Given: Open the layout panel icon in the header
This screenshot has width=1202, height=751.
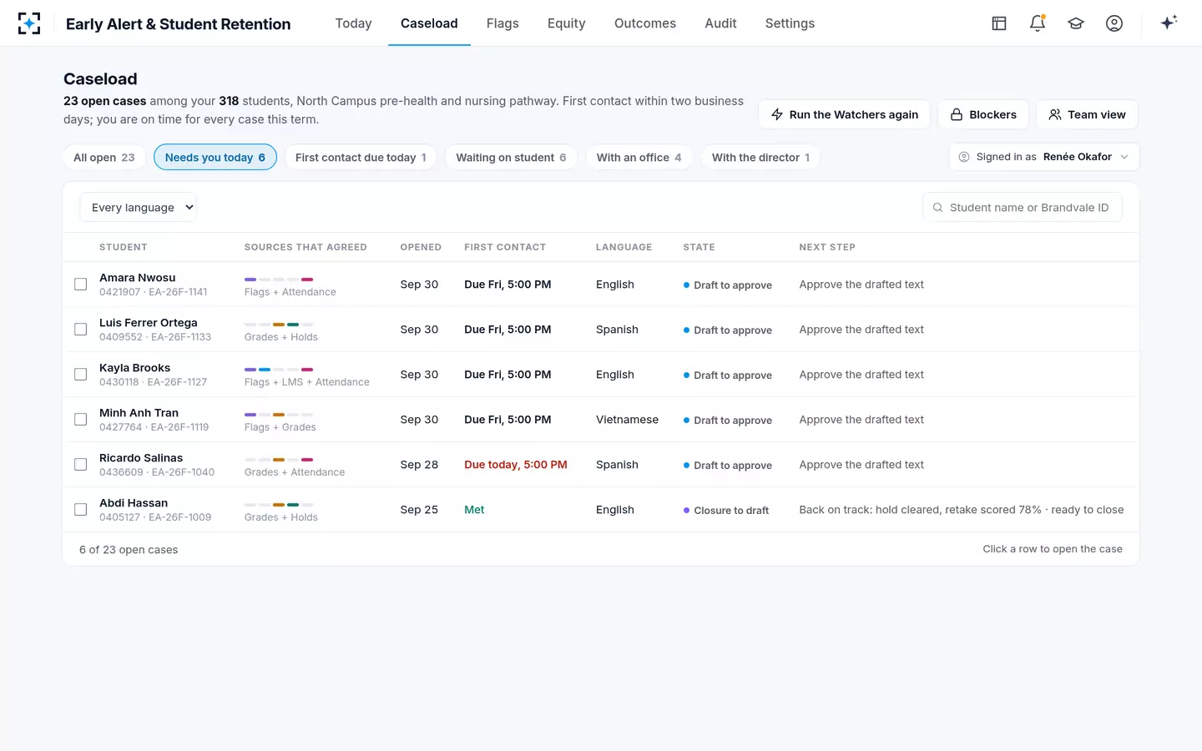Looking at the screenshot, I should [999, 23].
